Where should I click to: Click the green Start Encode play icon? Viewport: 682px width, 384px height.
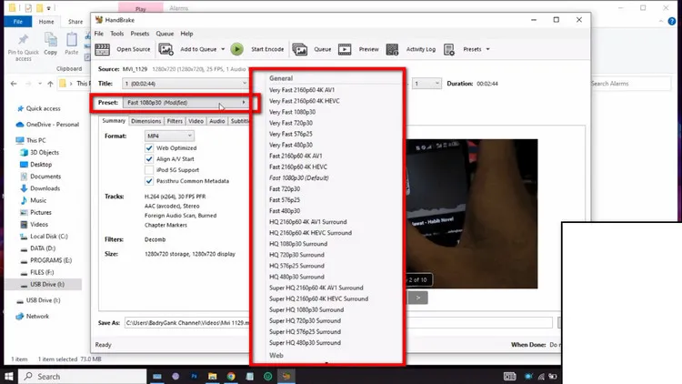click(x=237, y=49)
